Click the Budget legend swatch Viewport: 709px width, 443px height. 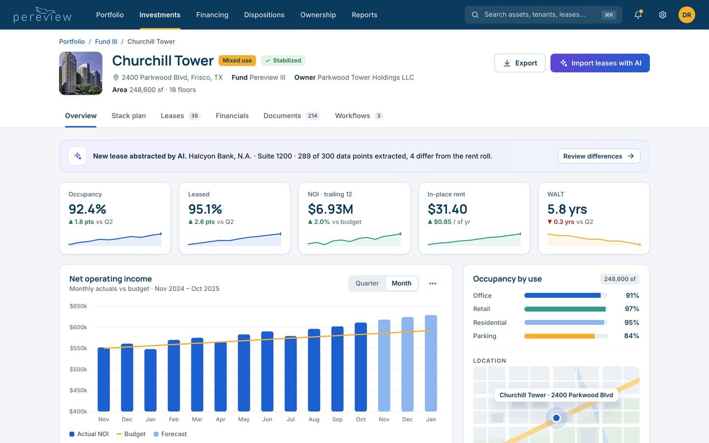(119, 434)
